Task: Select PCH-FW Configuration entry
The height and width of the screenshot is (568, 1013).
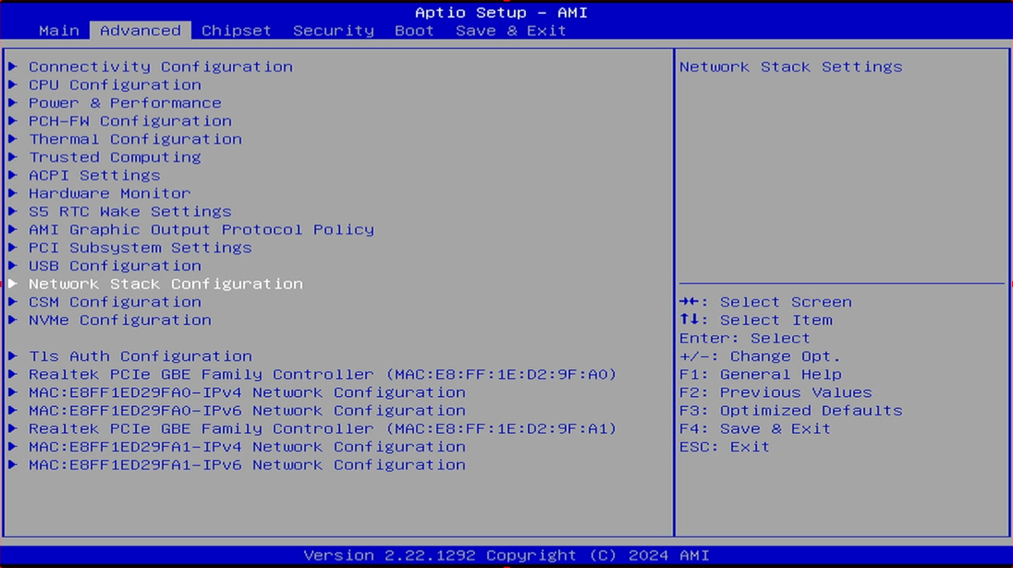Action: pyautogui.click(x=129, y=121)
